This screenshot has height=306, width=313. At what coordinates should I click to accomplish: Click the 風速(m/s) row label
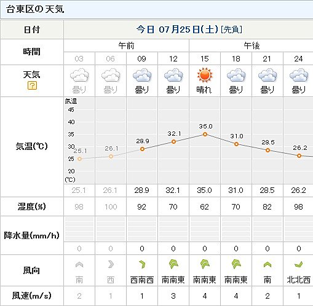pyautogui.click(x=32, y=296)
